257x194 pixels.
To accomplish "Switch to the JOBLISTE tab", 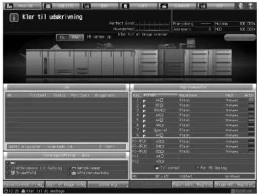I will [61, 6].
